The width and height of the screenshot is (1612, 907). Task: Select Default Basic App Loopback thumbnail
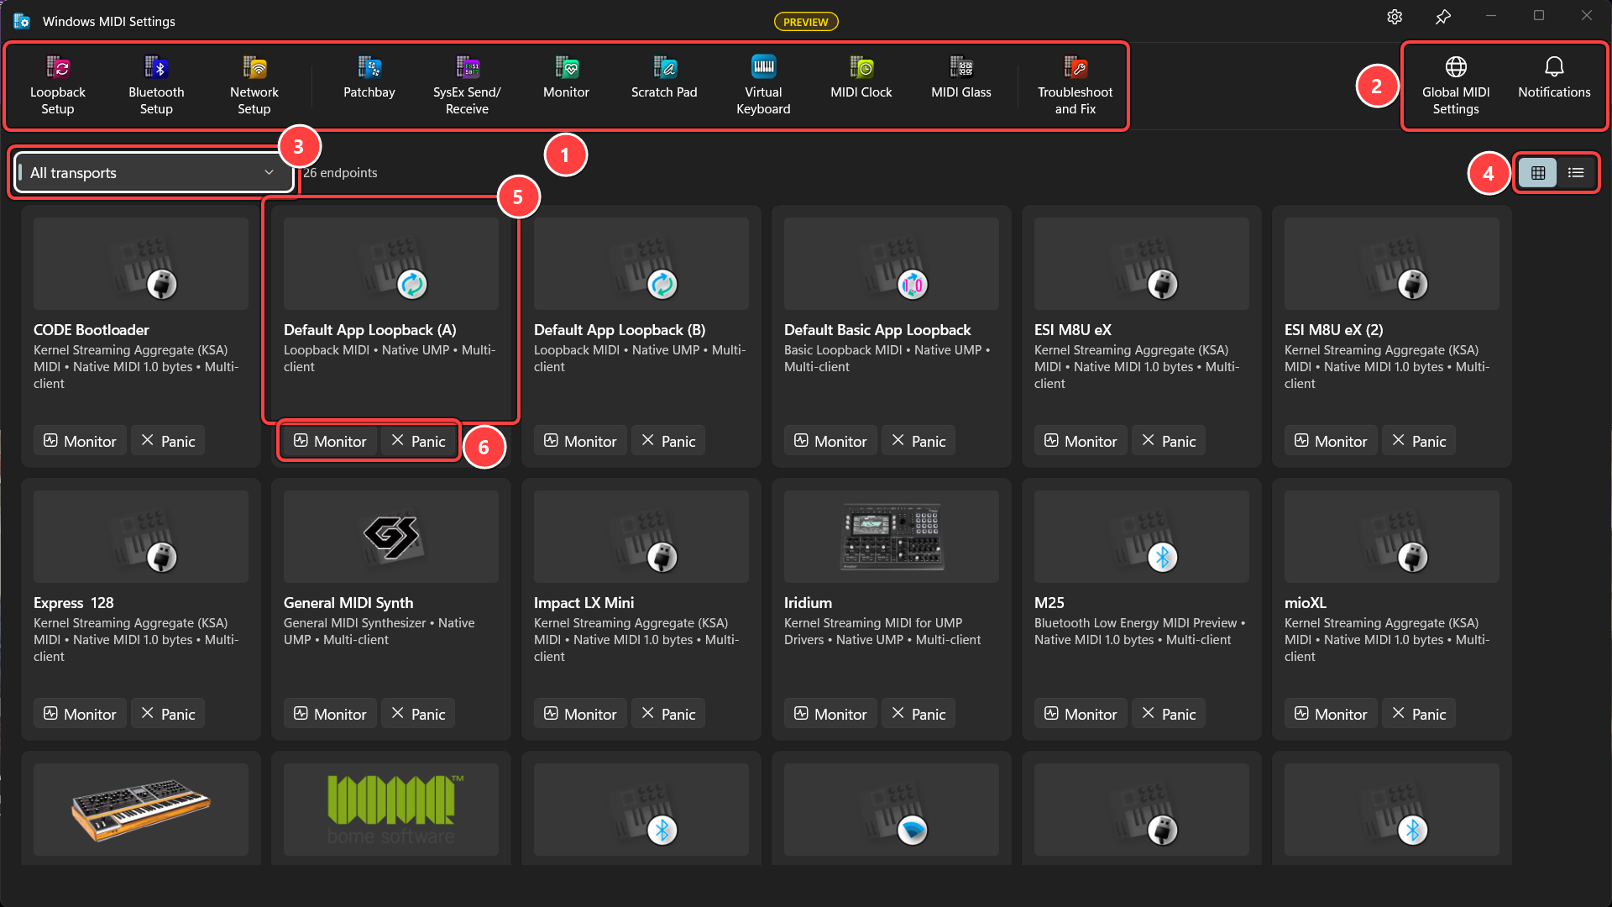coord(892,264)
